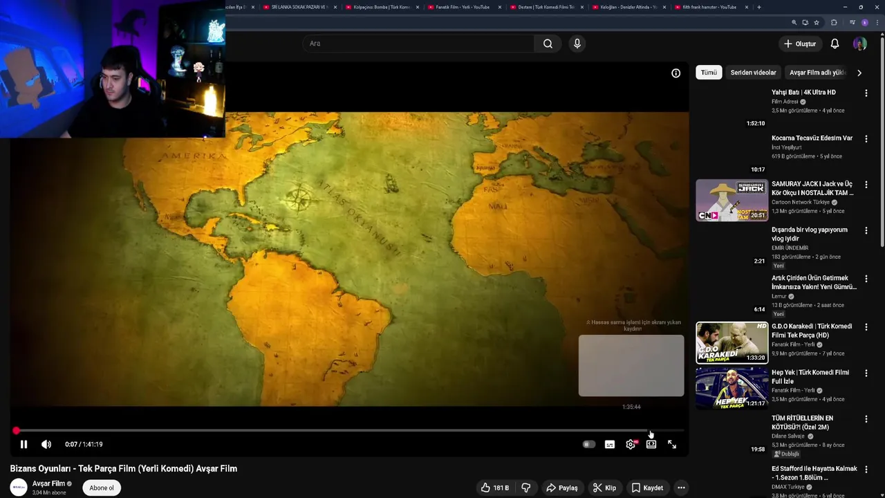885x498 pixels.
Task: Open more actions three-dot button below video
Action: pyautogui.click(x=681, y=488)
